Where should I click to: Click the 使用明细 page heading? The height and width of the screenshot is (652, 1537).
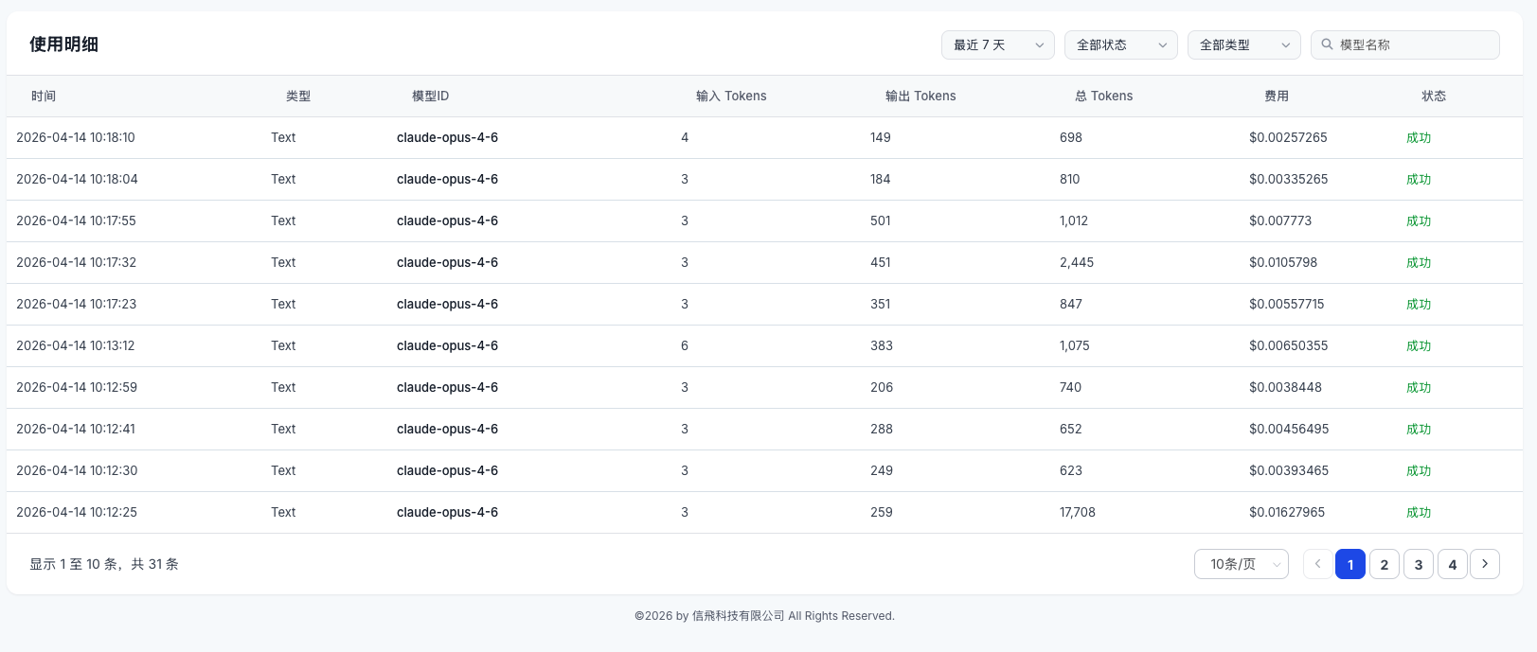(63, 44)
